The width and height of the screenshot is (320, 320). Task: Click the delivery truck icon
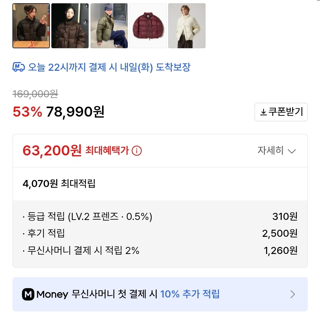tap(19, 67)
